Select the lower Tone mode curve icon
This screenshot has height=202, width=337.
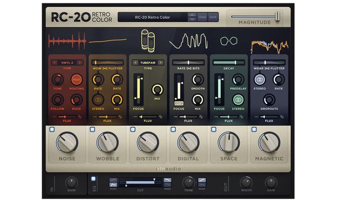pos(202,185)
